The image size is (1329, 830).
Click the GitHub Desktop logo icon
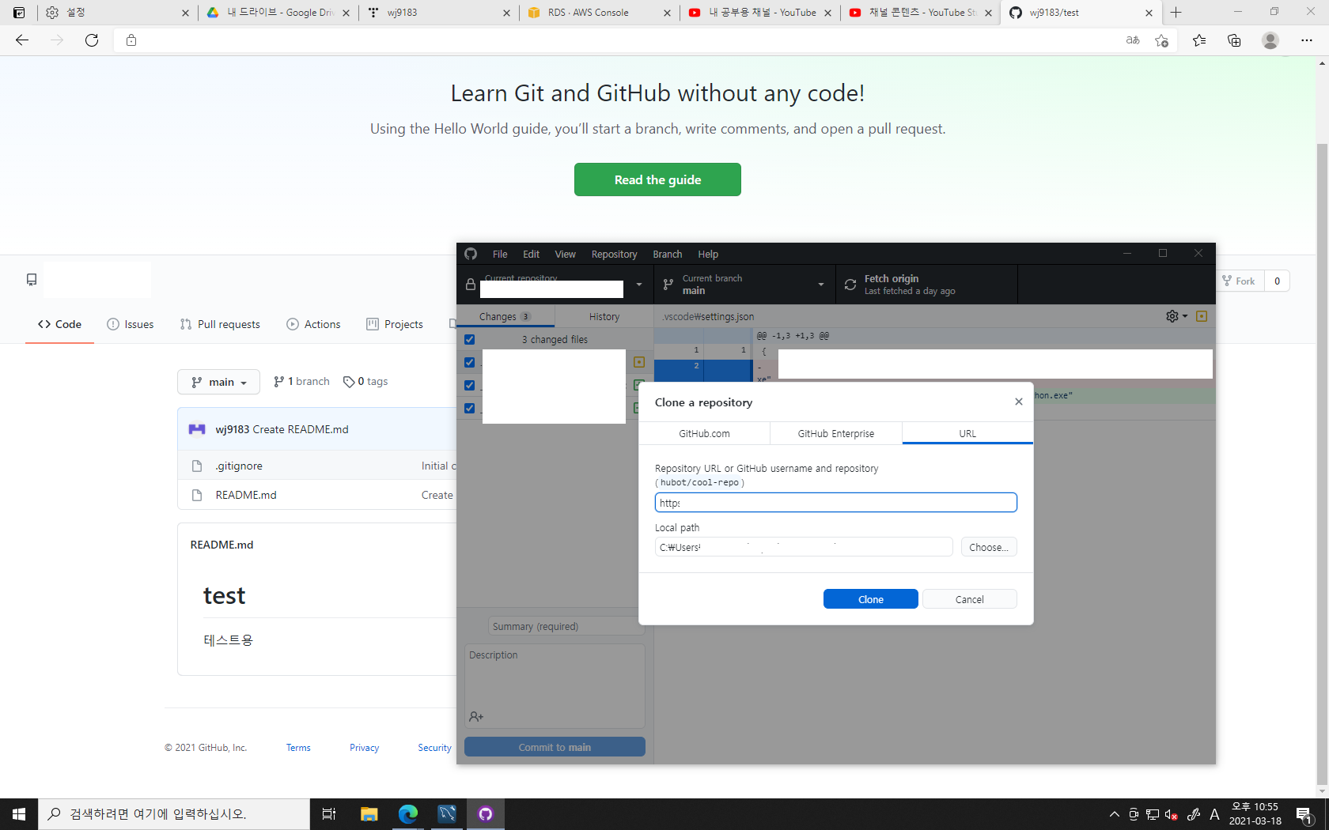[x=471, y=254]
